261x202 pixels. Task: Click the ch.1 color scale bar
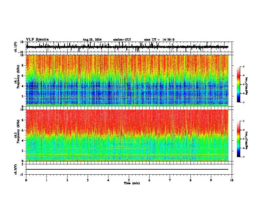(x=238, y=84)
